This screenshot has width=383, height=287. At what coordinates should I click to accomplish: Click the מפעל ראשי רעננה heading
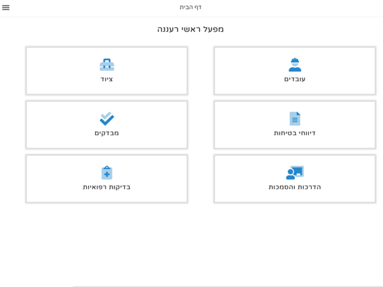point(191,29)
